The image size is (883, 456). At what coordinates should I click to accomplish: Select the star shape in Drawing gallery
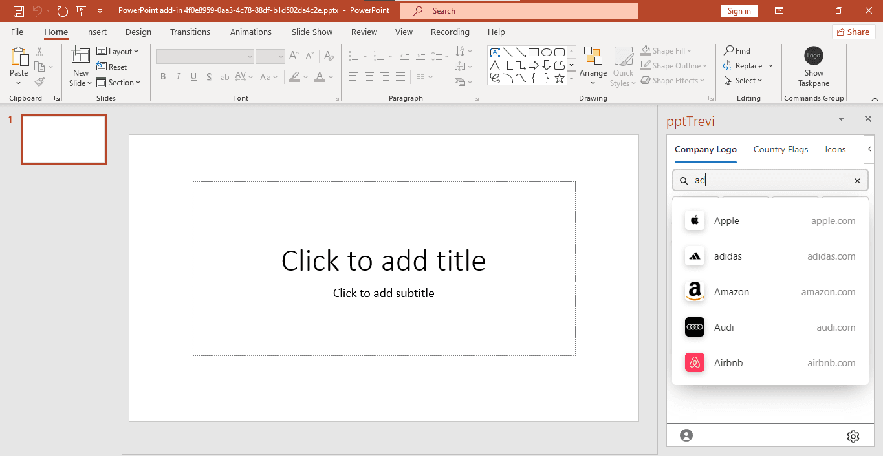tap(559, 78)
